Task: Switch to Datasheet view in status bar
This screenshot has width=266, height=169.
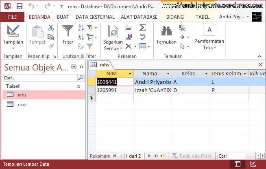Action: pyautogui.click(x=238, y=164)
